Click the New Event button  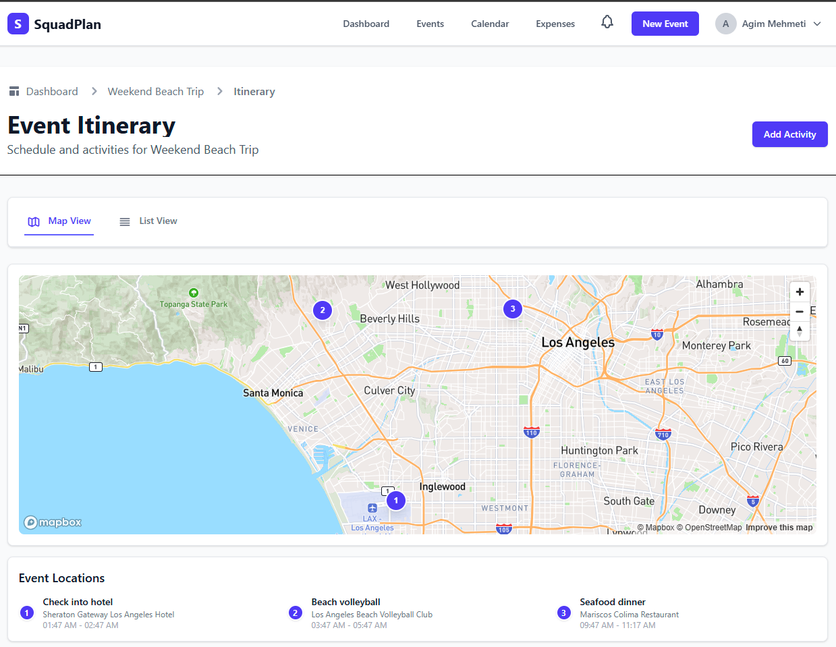click(665, 23)
